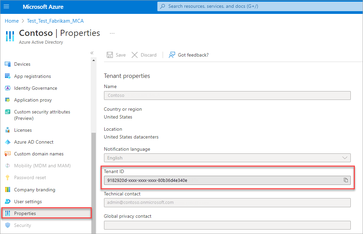Open the hamburger portal menu
The width and height of the screenshot is (363, 234).
pos(6,6)
